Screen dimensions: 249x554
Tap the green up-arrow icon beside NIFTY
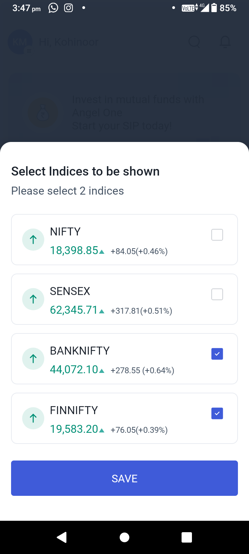pyautogui.click(x=33, y=240)
